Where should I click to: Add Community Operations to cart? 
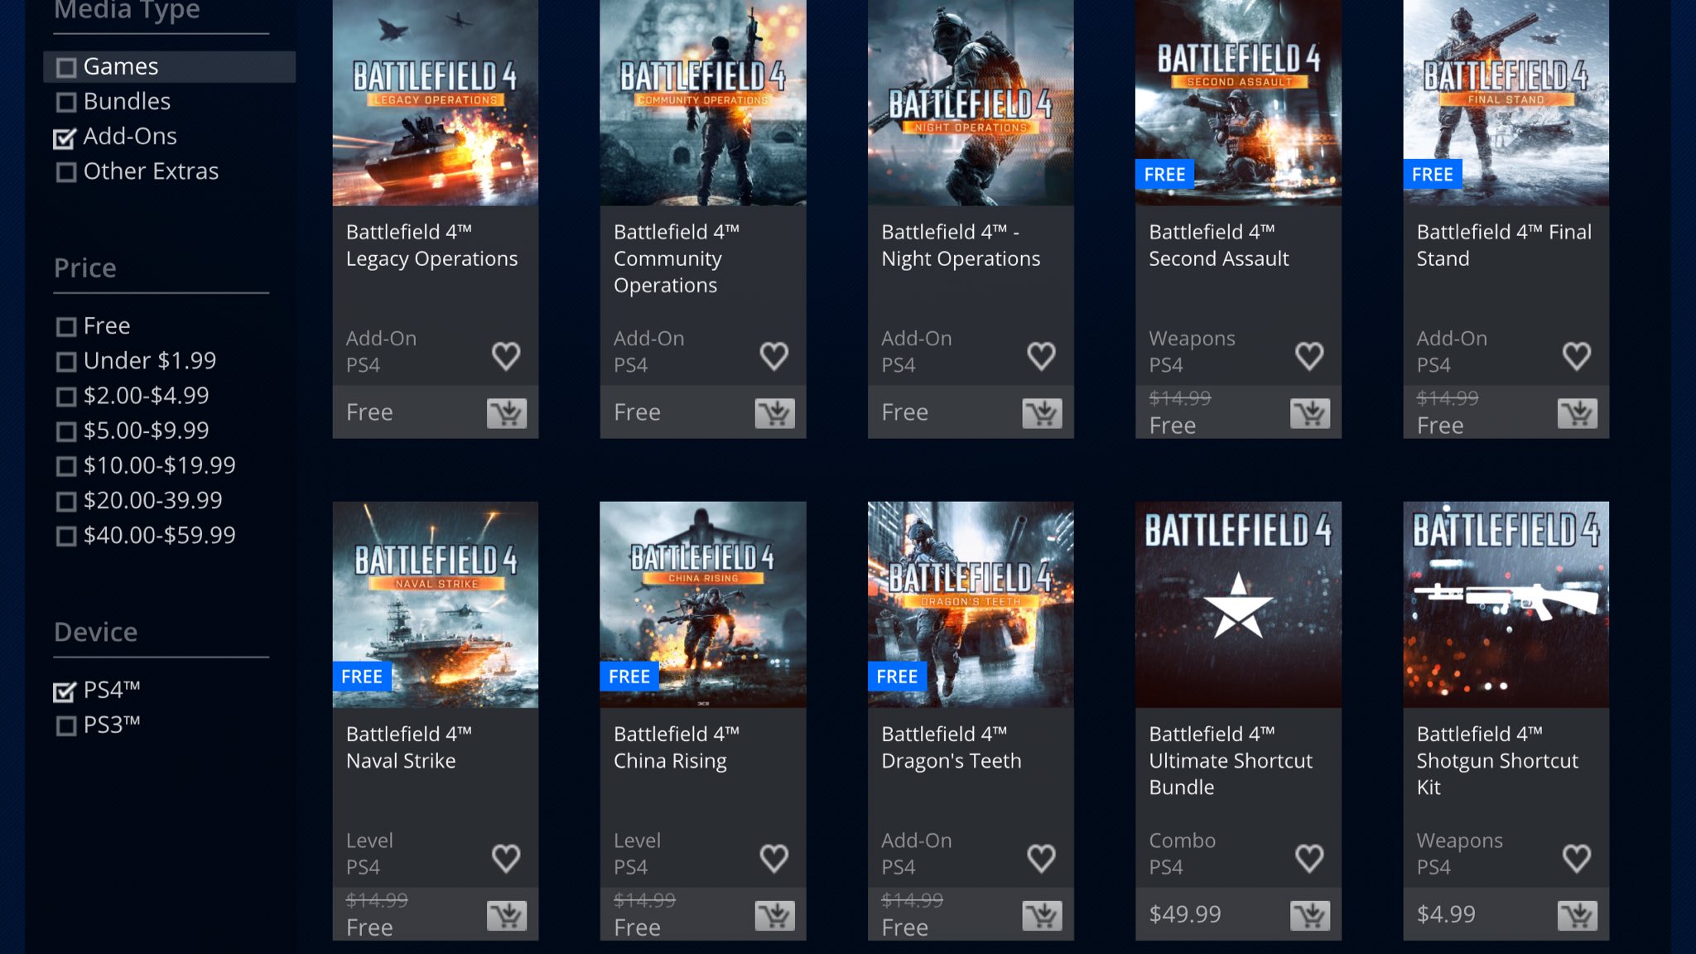click(x=775, y=413)
